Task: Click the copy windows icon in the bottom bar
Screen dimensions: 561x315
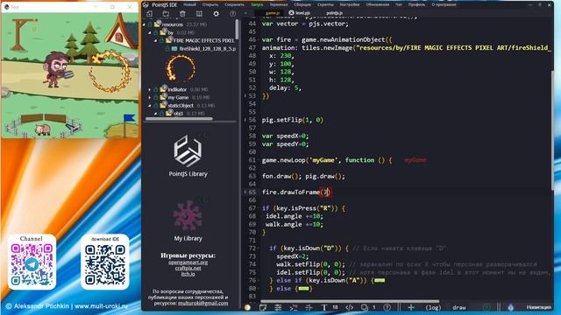Action: [x=365, y=307]
